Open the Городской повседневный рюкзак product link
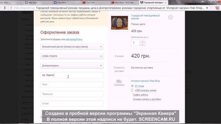This screenshot has width=221, height=124. (x=145, y=17)
